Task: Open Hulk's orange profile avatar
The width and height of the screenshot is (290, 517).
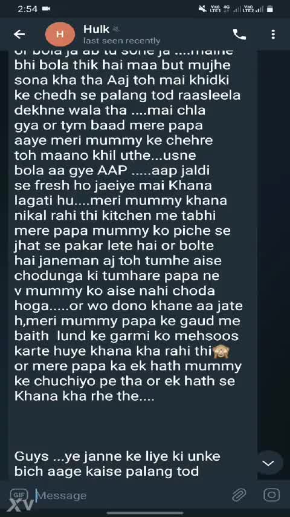Action: [x=60, y=35]
